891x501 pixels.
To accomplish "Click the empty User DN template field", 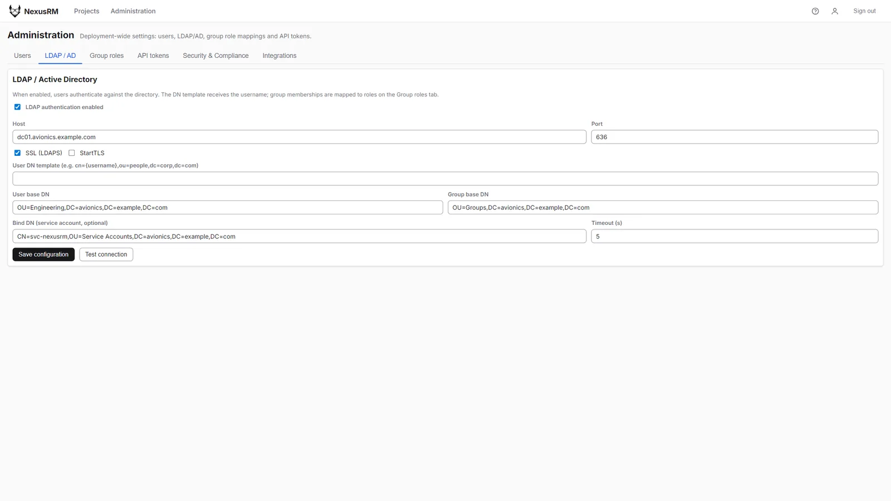I will point(445,179).
